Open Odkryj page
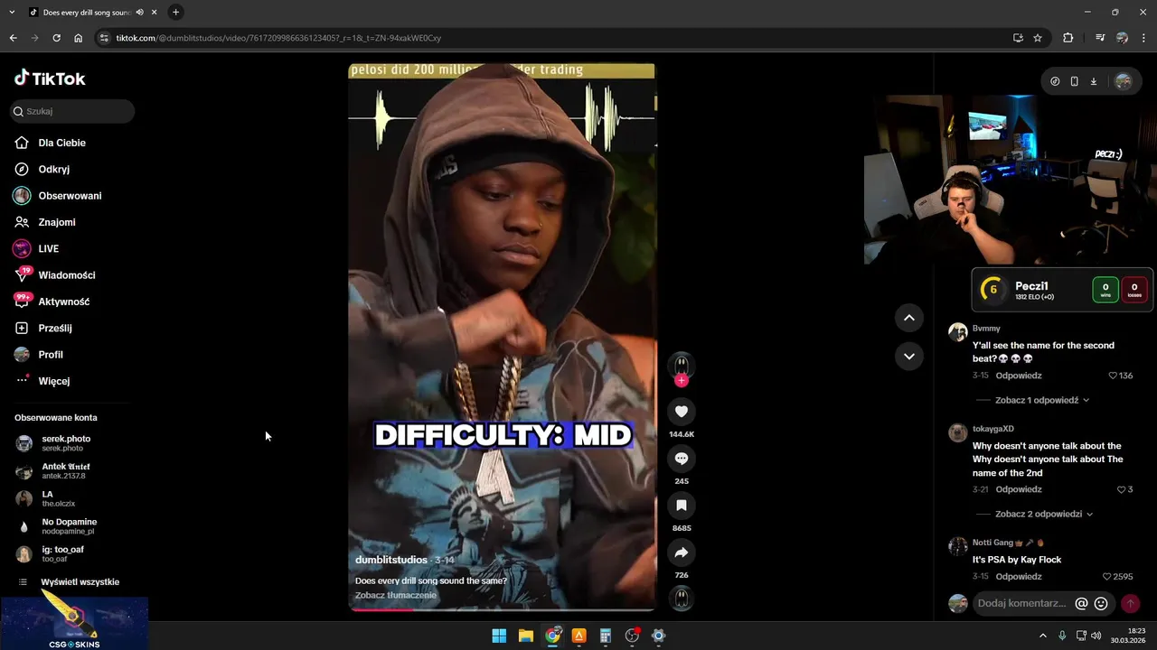The image size is (1157, 650). click(53, 169)
